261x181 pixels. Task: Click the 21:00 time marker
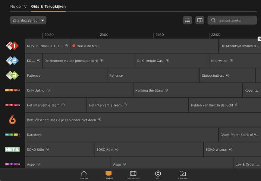point(104,35)
